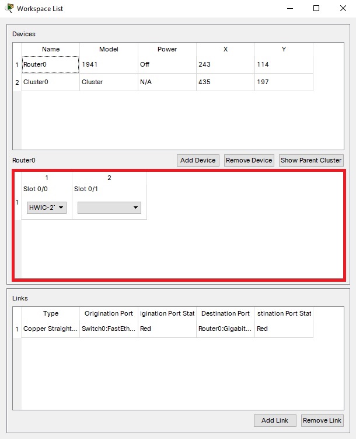Click the Add Link button
Screen dimensions: 356x439
[x=275, y=420]
